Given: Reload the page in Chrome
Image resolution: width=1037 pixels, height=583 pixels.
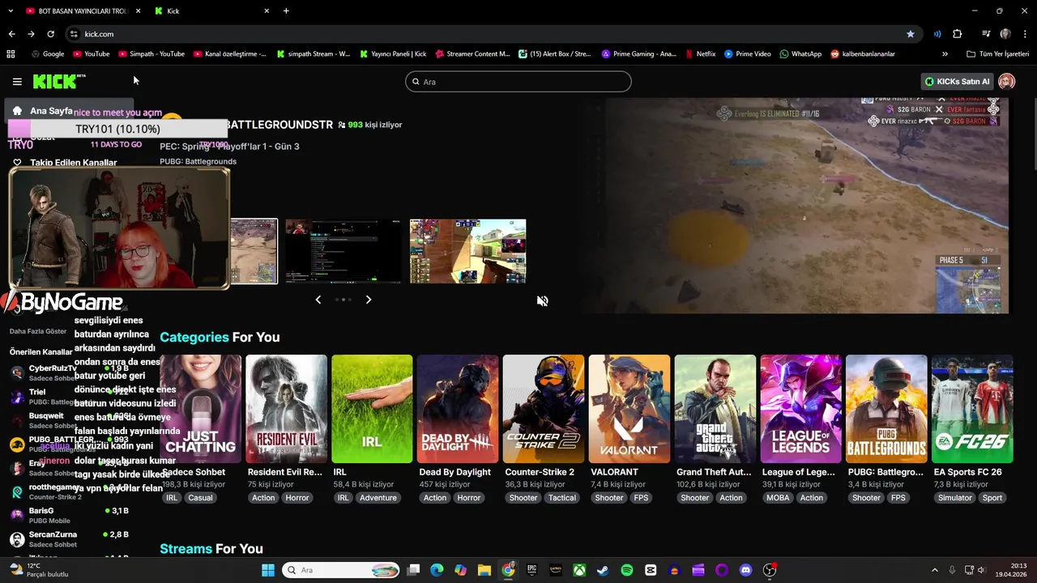Looking at the screenshot, I should coord(50,34).
